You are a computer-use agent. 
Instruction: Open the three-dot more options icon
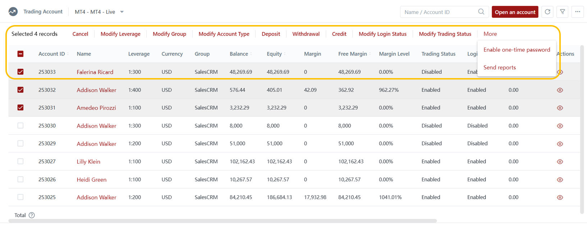tap(577, 12)
